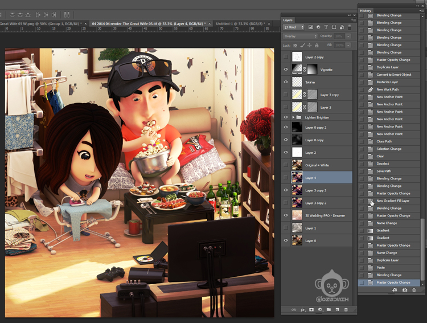The height and width of the screenshot is (323, 427).
Task: Select Layer 3 copy 3 thumbnail
Action: pyautogui.click(x=297, y=190)
